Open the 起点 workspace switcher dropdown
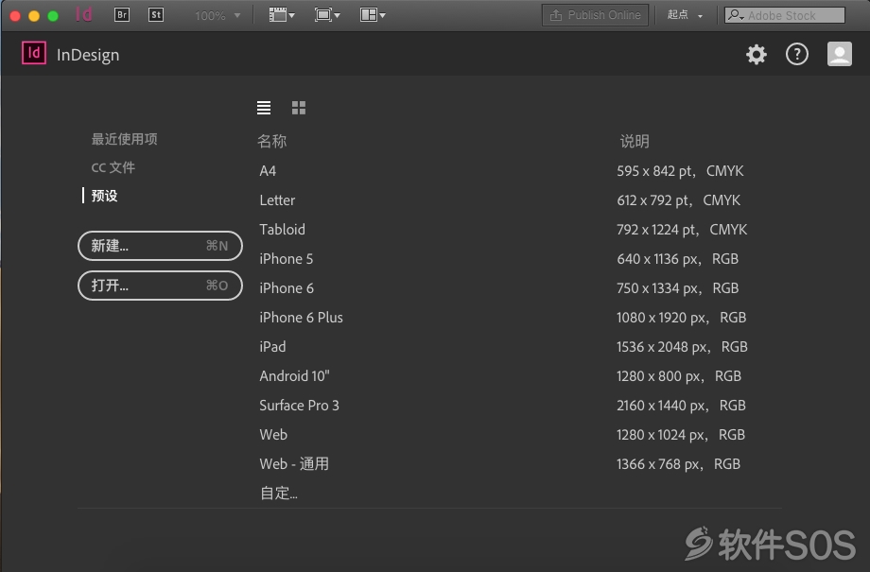Screen dimensions: 870x572 click(685, 15)
